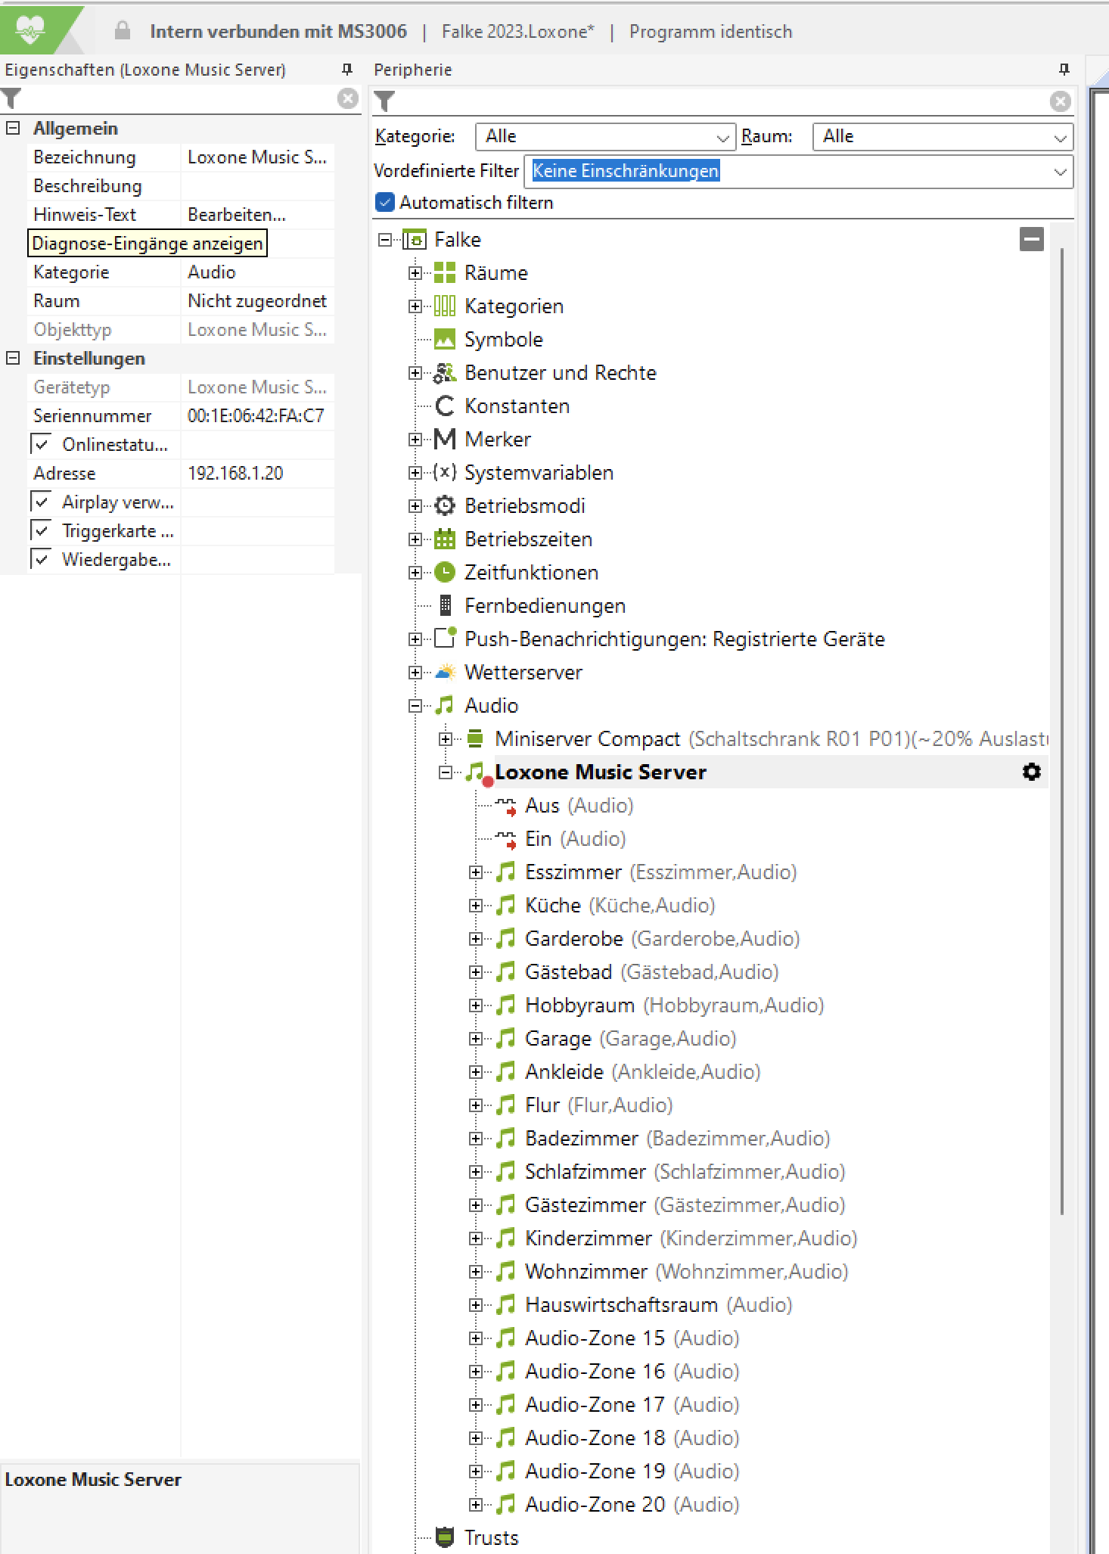The width and height of the screenshot is (1109, 1554).
Task: Open the Vordefinierte Filter dropdown
Action: pos(799,172)
